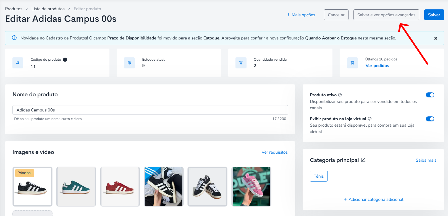
Task: Dismiss the Novidade notification banner
Action: click(x=436, y=38)
